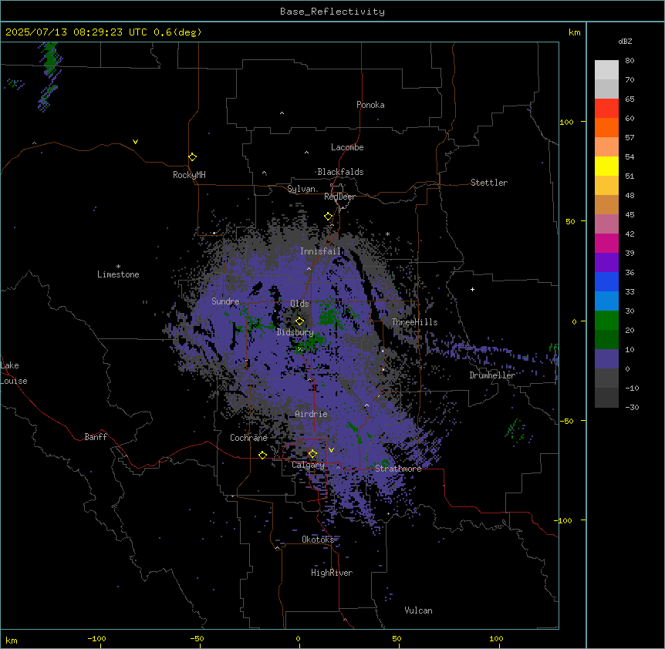The height and width of the screenshot is (649, 665).
Task: Click the green echo patch northeast of Didsbury
Action: 329,314
